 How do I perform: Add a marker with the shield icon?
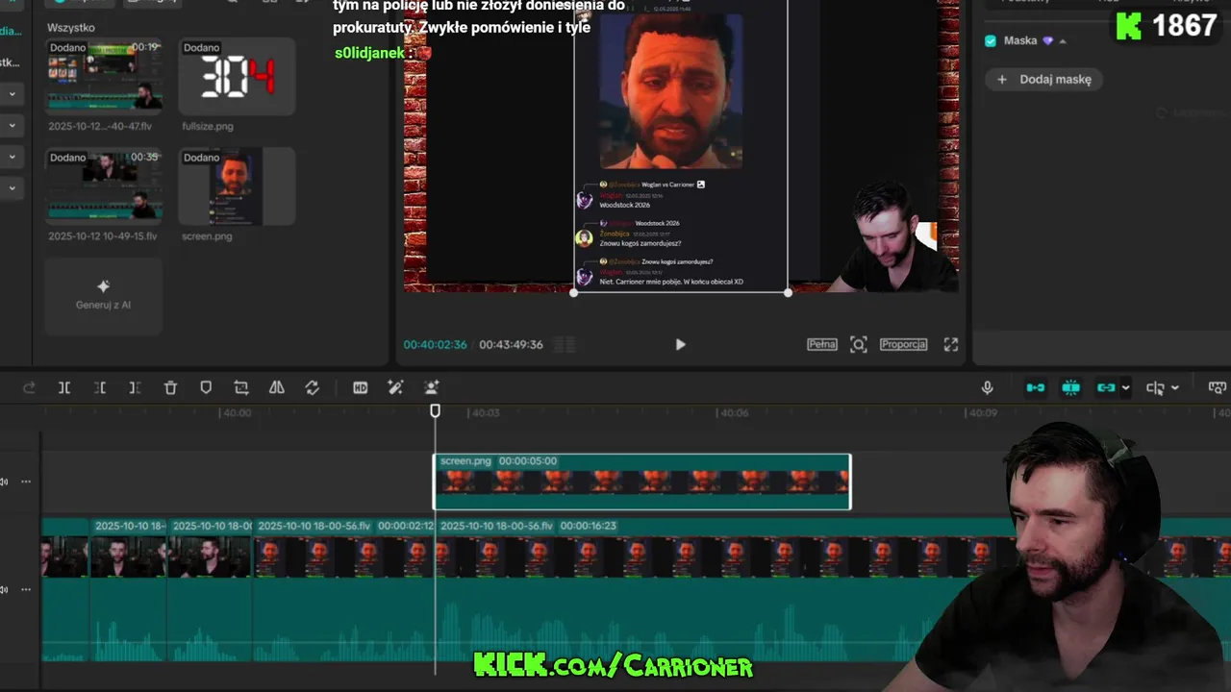206,387
